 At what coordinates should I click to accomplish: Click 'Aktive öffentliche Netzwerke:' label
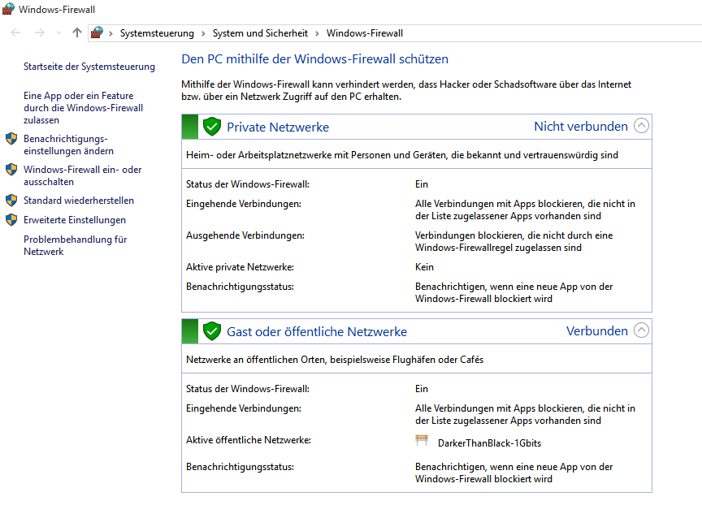click(x=249, y=440)
